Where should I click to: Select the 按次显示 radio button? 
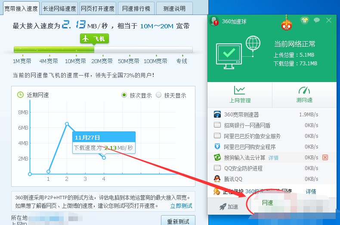124,95
